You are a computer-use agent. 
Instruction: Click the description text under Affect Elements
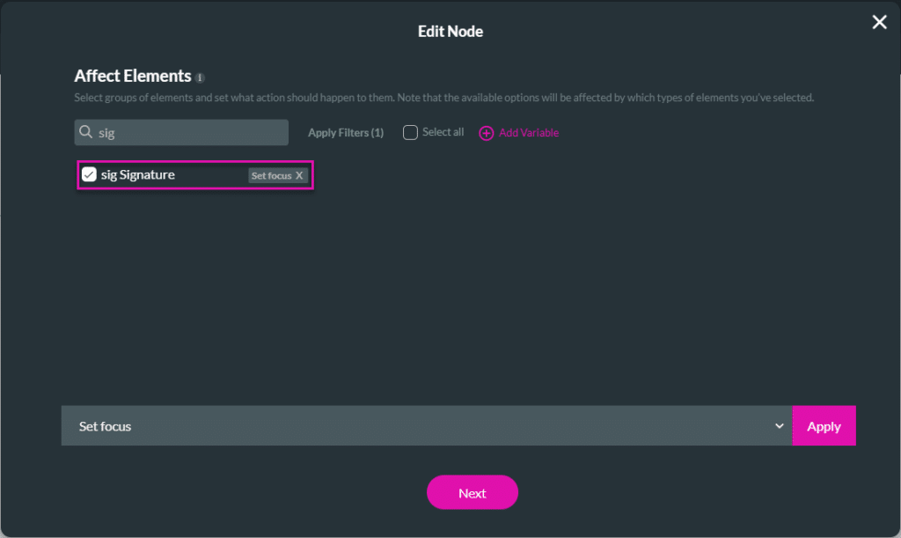(443, 98)
